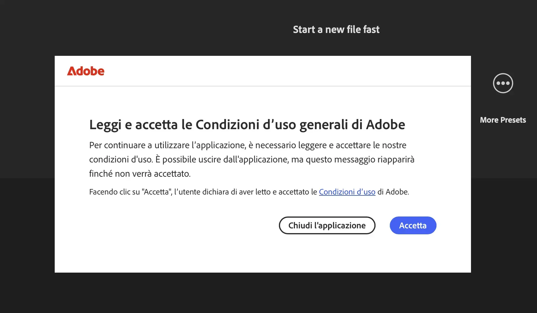
Task: Click the paragraph starting Per continuare a utilizzare
Action: point(252,159)
